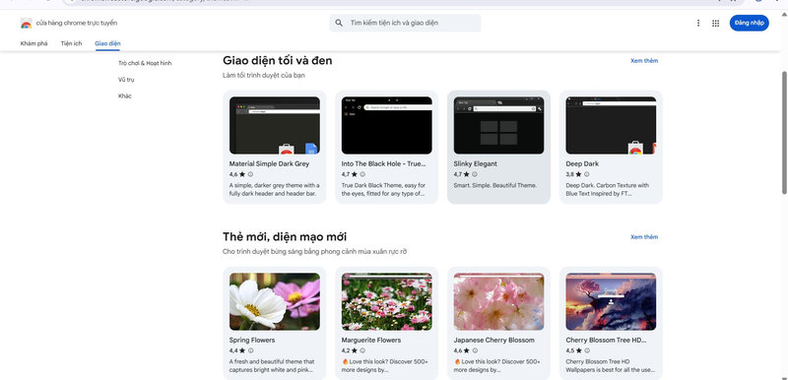Click info icon next to Spring Flowers rating
Image resolution: width=788 pixels, height=380 pixels.
250,350
